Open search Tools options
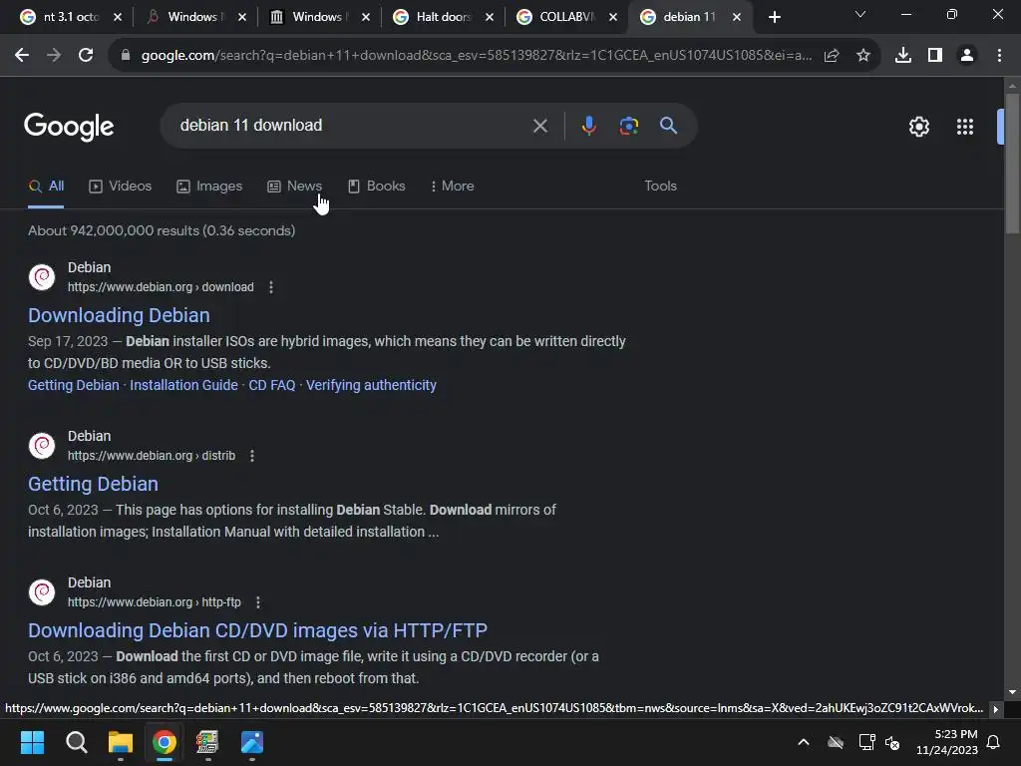Viewport: 1021px width, 766px height. 660,187
